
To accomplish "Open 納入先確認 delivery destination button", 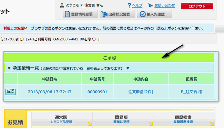I will click(154, 14).
